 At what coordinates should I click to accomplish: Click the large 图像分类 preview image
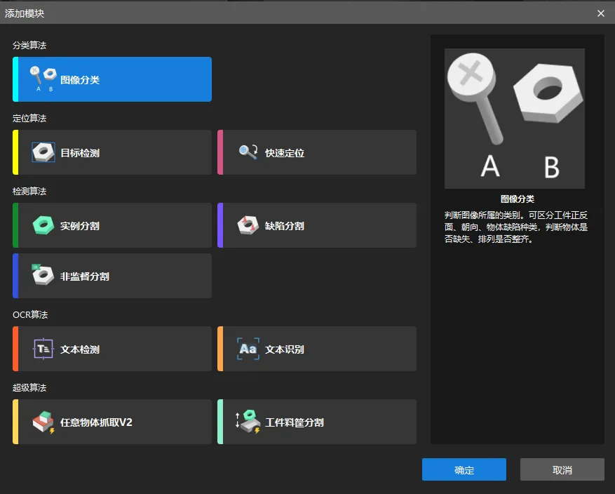515,119
